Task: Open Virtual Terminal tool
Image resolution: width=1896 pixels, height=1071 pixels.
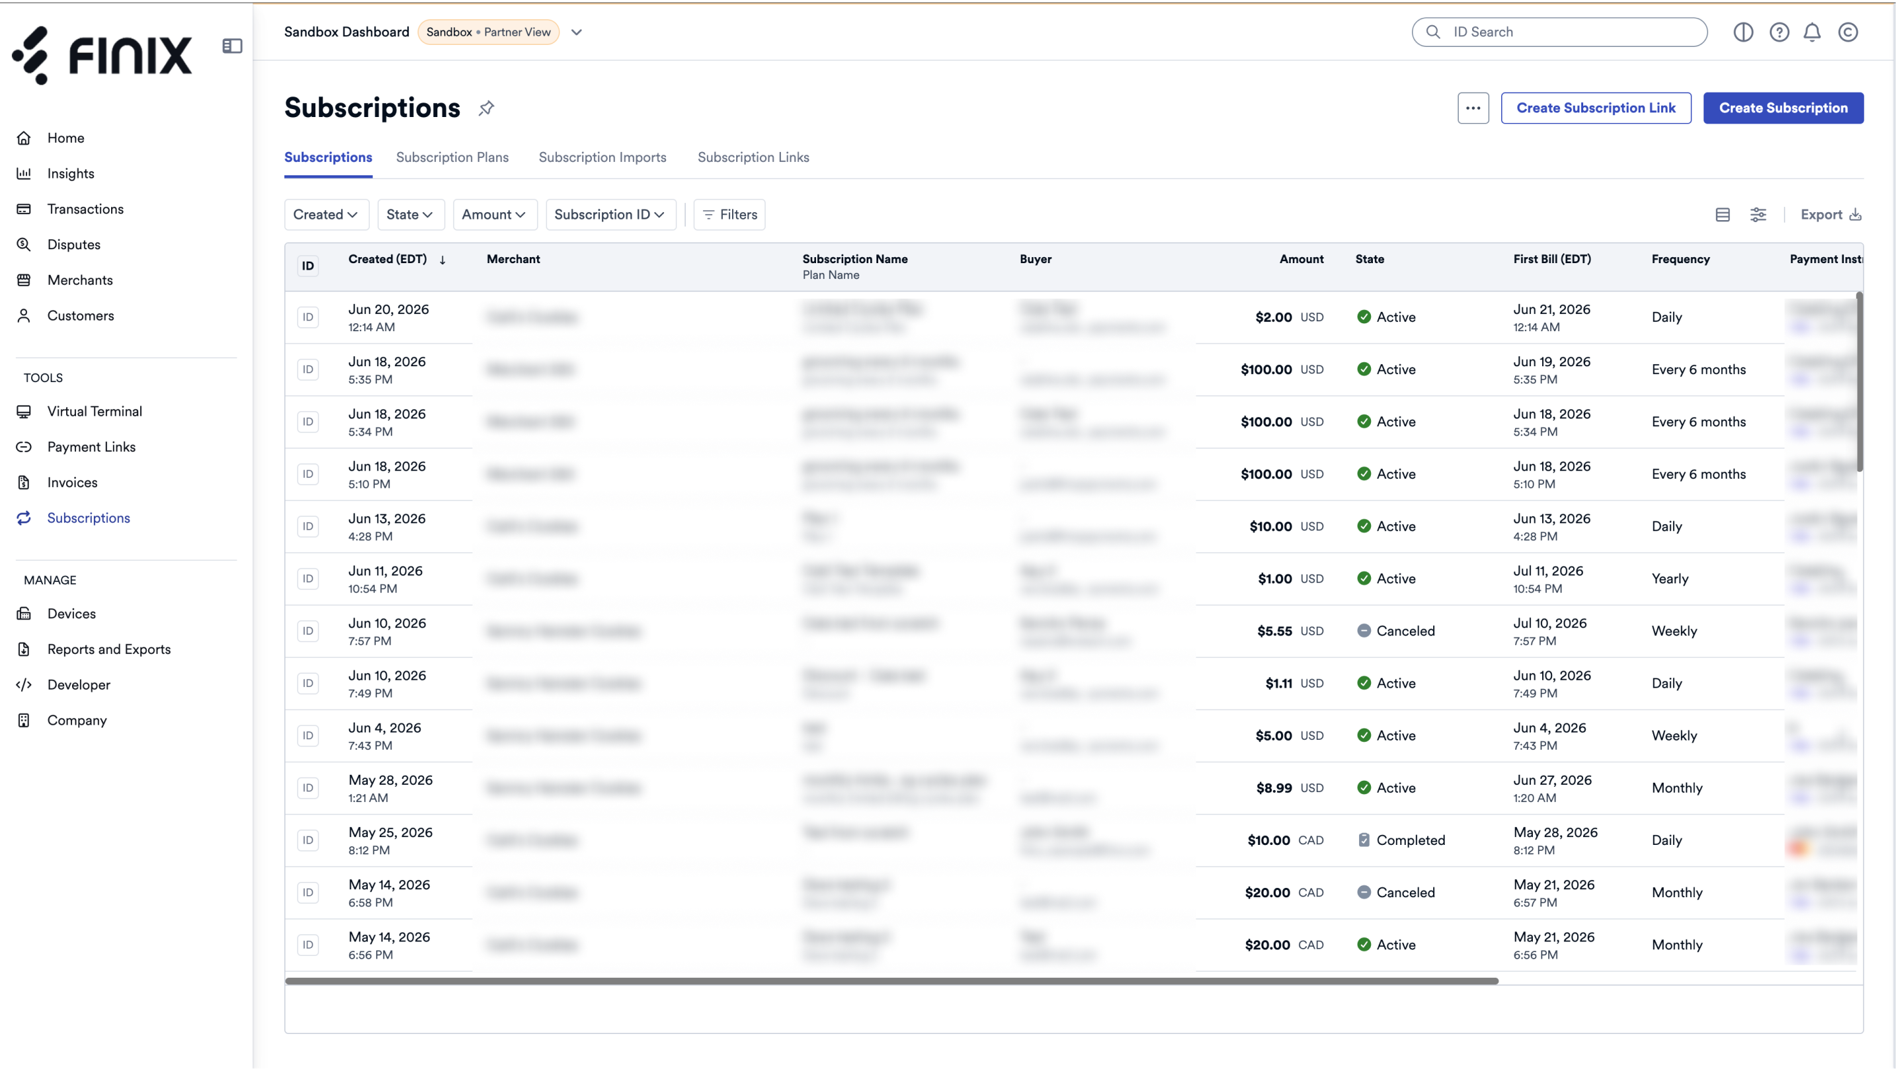Action: tap(95, 411)
